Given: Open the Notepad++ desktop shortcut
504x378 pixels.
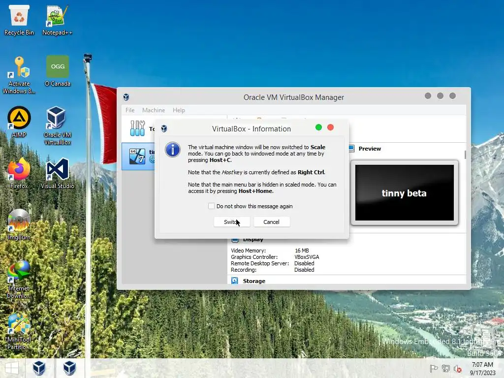Looking at the screenshot, I should (x=57, y=20).
